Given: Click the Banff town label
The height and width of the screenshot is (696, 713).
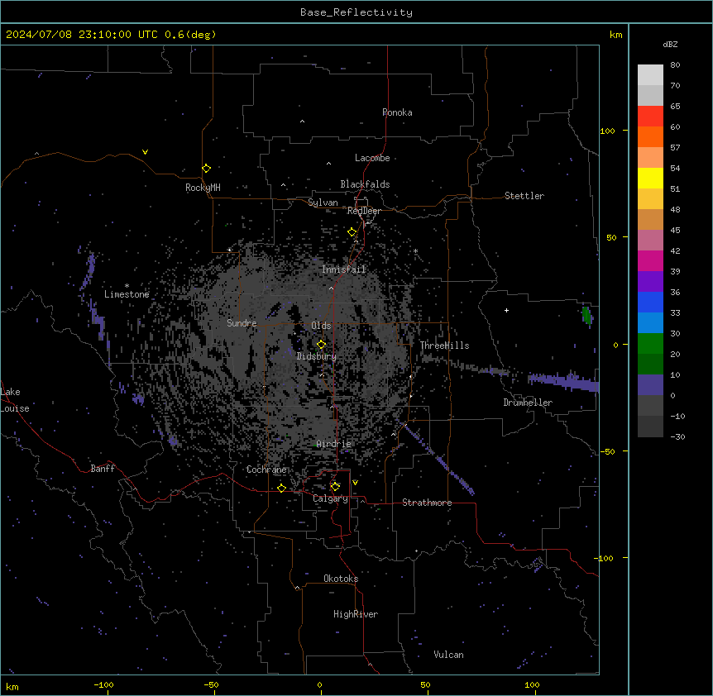Looking at the screenshot, I should 103,469.
